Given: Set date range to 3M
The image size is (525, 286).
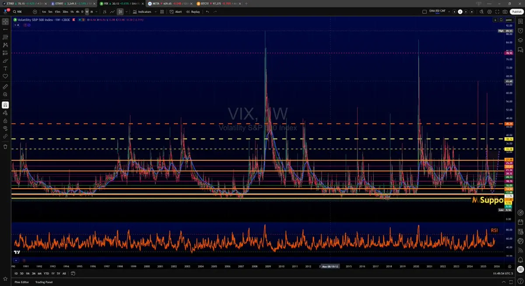Looking at the screenshot, I should point(34,273).
